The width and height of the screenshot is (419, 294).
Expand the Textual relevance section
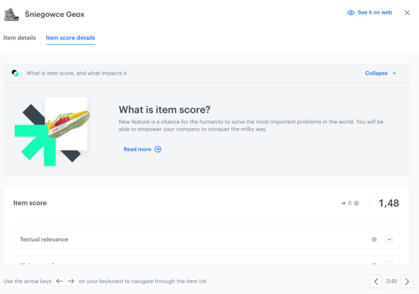(389, 239)
